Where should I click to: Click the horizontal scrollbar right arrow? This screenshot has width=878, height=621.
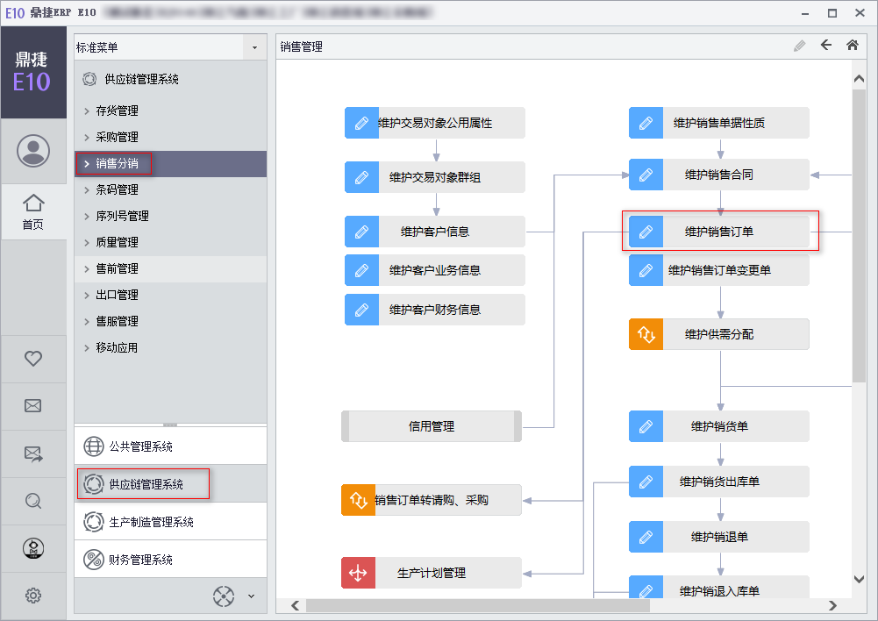click(x=832, y=605)
